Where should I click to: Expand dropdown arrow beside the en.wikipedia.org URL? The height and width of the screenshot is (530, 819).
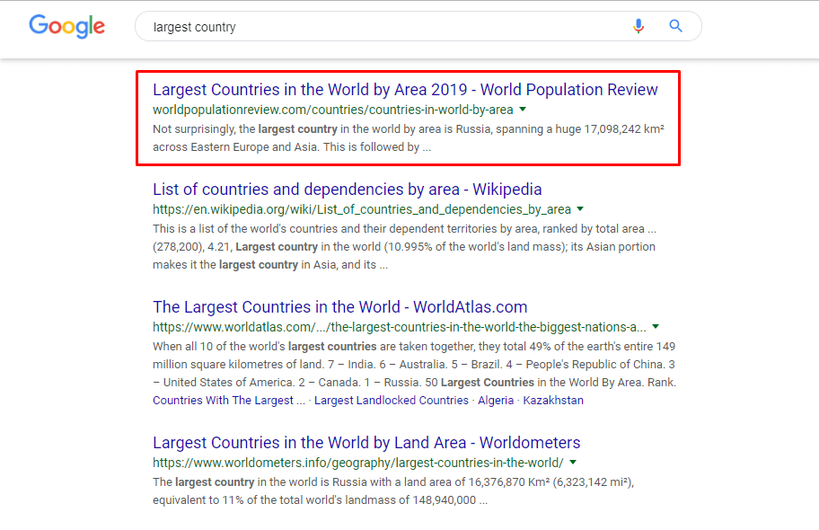(580, 209)
